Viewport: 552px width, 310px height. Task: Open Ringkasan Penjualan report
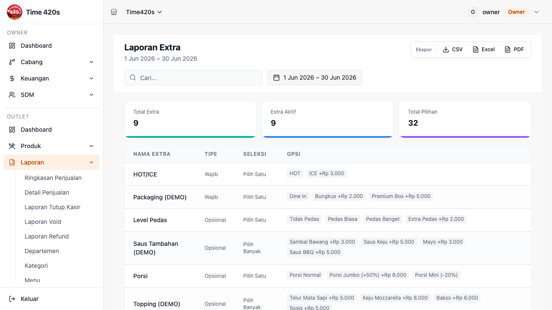point(53,178)
